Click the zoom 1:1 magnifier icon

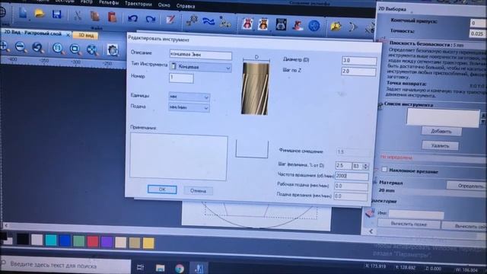tap(58, 49)
